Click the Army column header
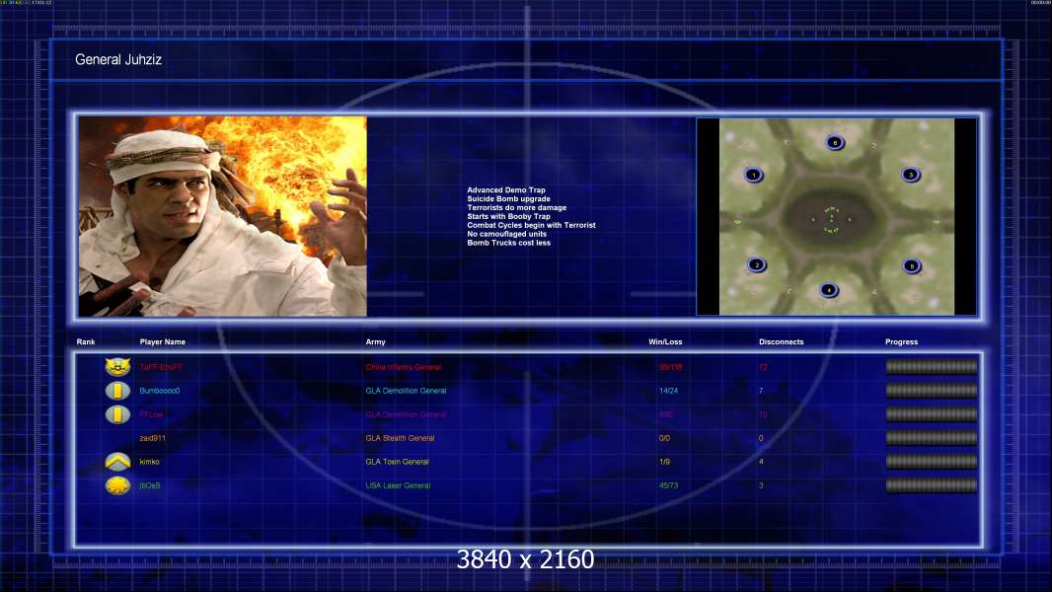 [x=376, y=342]
